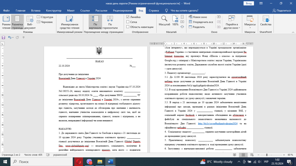Expand the Макросы dropdown arrow
Screen dimensions: 296x166
pyautogui.click(x=250, y=28)
